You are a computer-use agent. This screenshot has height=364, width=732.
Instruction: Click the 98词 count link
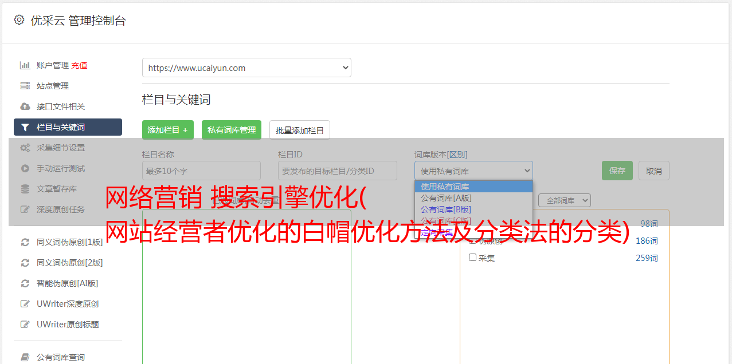(x=649, y=224)
